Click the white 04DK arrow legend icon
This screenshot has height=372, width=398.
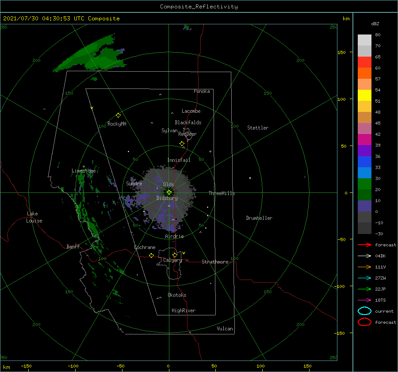pos(364,256)
